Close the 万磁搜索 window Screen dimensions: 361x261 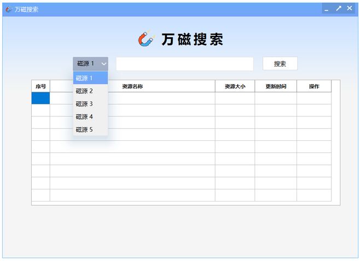350,8
